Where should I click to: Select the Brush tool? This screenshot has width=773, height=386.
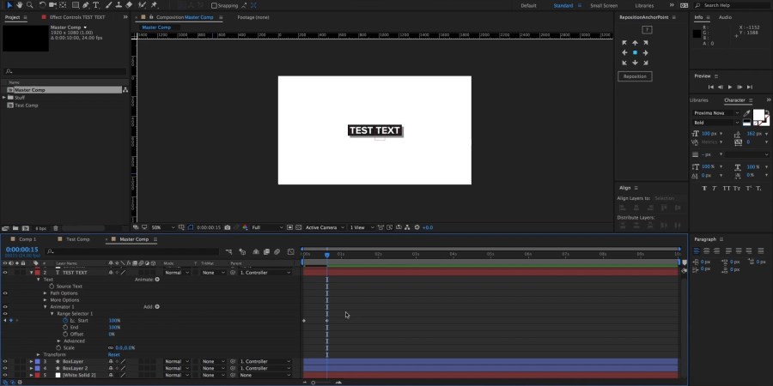pyautogui.click(x=109, y=5)
